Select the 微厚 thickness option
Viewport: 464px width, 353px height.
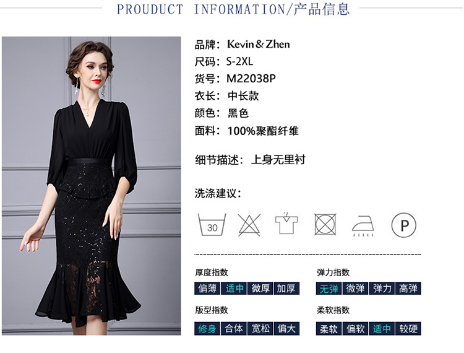(x=260, y=288)
